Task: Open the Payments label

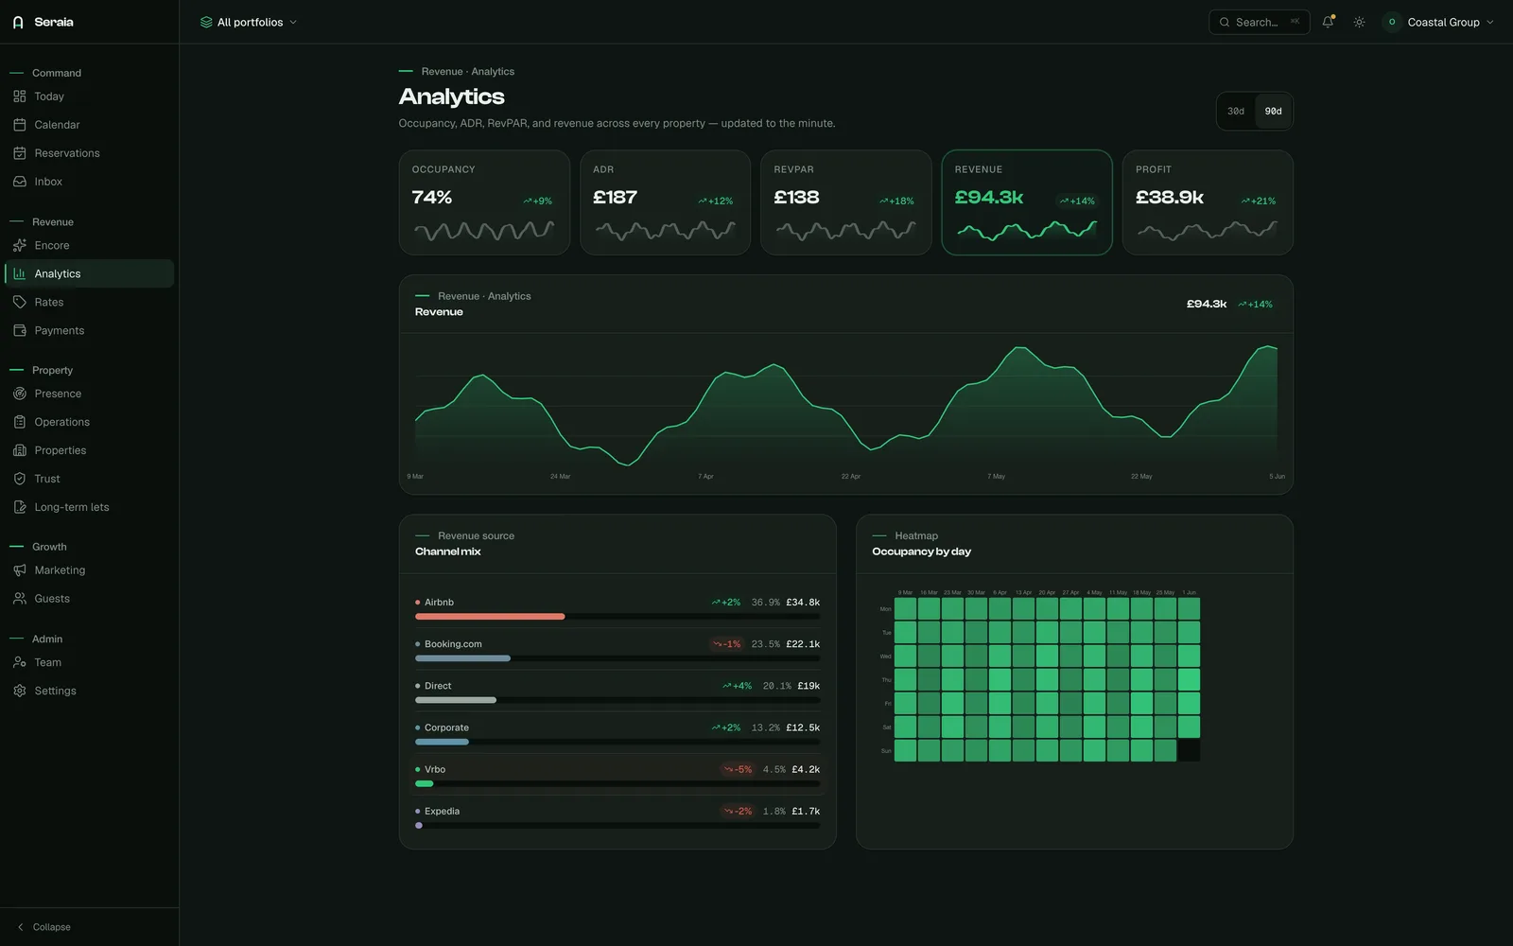Action: 60,330
